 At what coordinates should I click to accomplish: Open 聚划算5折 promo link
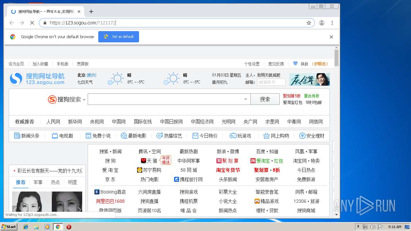click(x=292, y=96)
